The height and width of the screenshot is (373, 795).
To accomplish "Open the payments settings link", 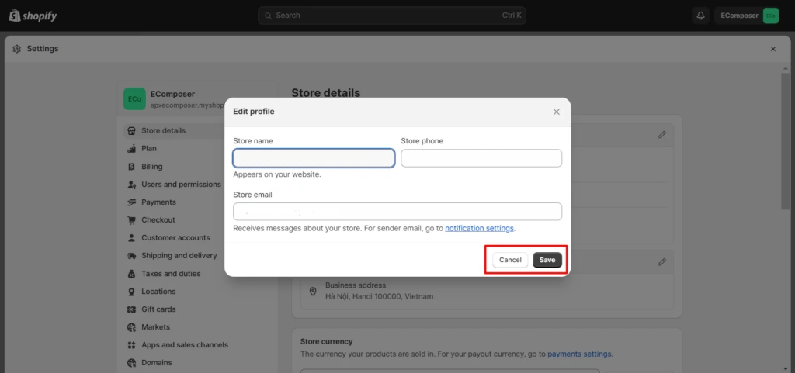I will tap(579, 354).
